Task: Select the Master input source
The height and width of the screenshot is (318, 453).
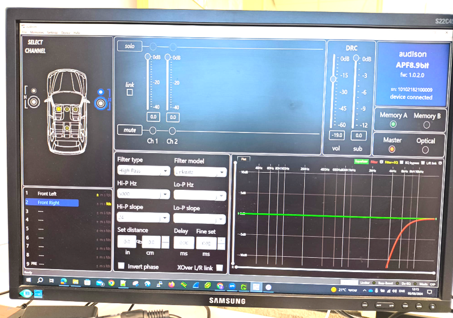Action: click(392, 149)
